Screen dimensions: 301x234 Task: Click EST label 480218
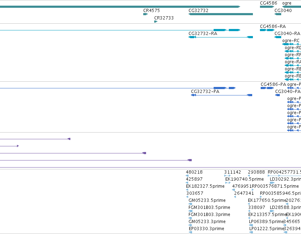(194, 172)
